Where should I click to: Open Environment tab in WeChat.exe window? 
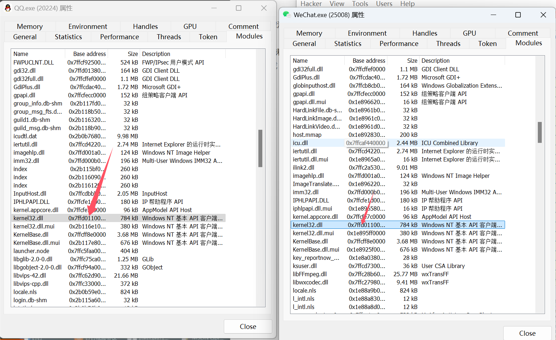(x=367, y=33)
